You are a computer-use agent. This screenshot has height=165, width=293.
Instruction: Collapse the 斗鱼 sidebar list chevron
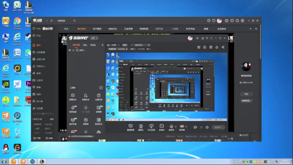click(x=43, y=114)
